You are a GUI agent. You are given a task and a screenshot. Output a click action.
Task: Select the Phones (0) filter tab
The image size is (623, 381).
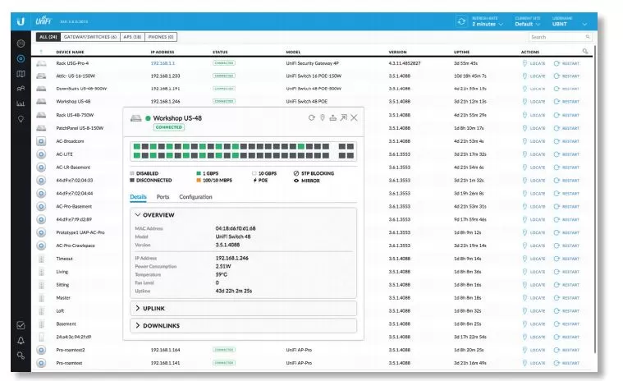[x=161, y=37]
